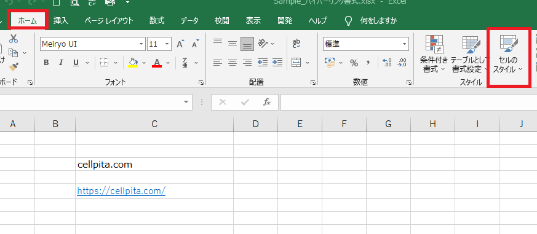Viewport: 537px width, 234px height.
Task: Click Increase Decimal icon
Action: [x=388, y=63]
